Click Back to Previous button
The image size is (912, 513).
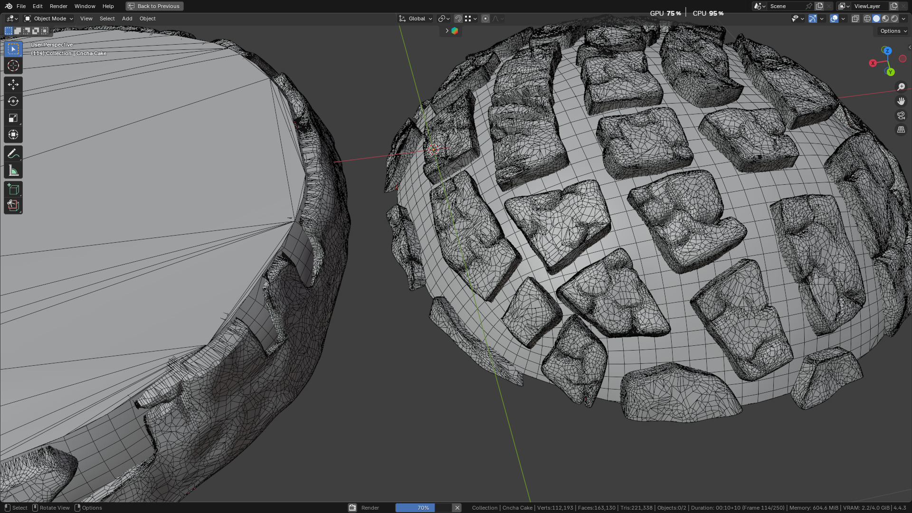point(154,6)
